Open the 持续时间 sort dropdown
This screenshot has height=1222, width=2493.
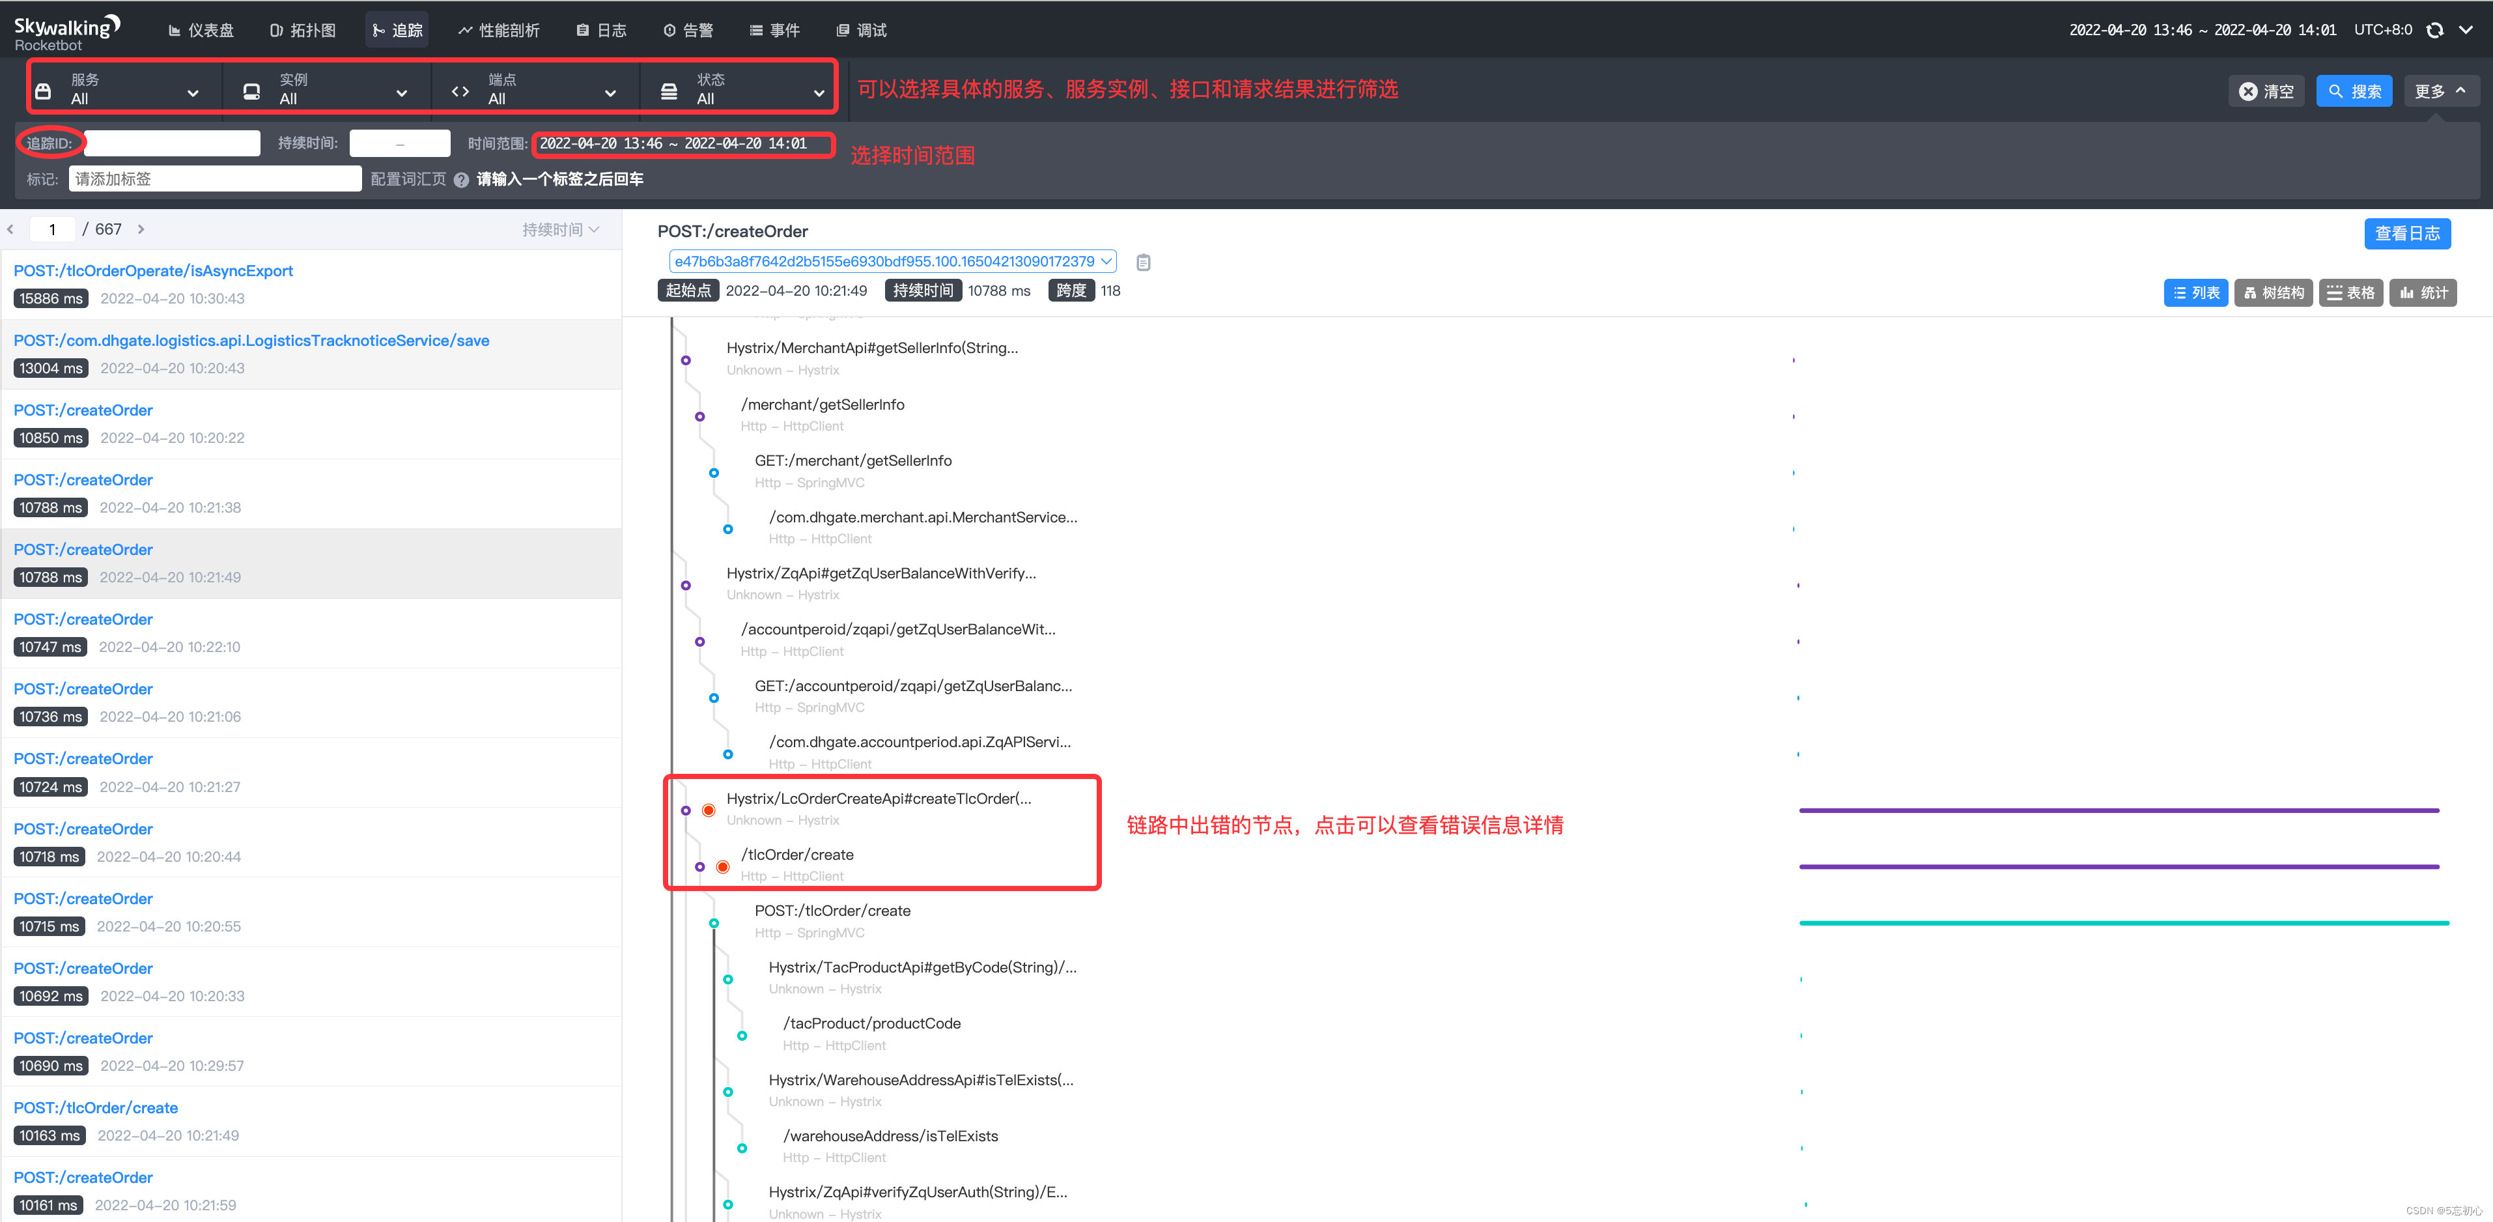[x=560, y=229]
